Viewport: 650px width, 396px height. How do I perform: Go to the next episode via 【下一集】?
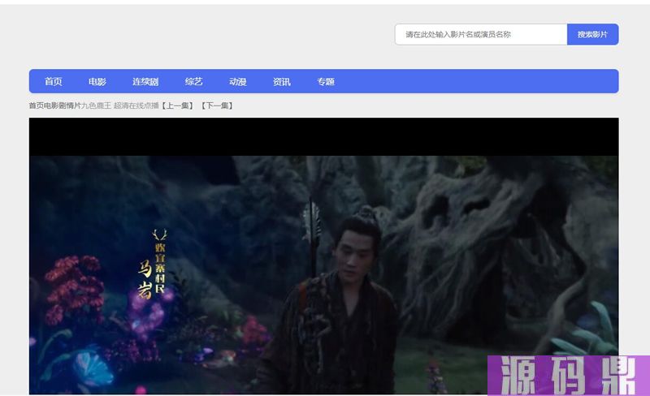(x=217, y=105)
